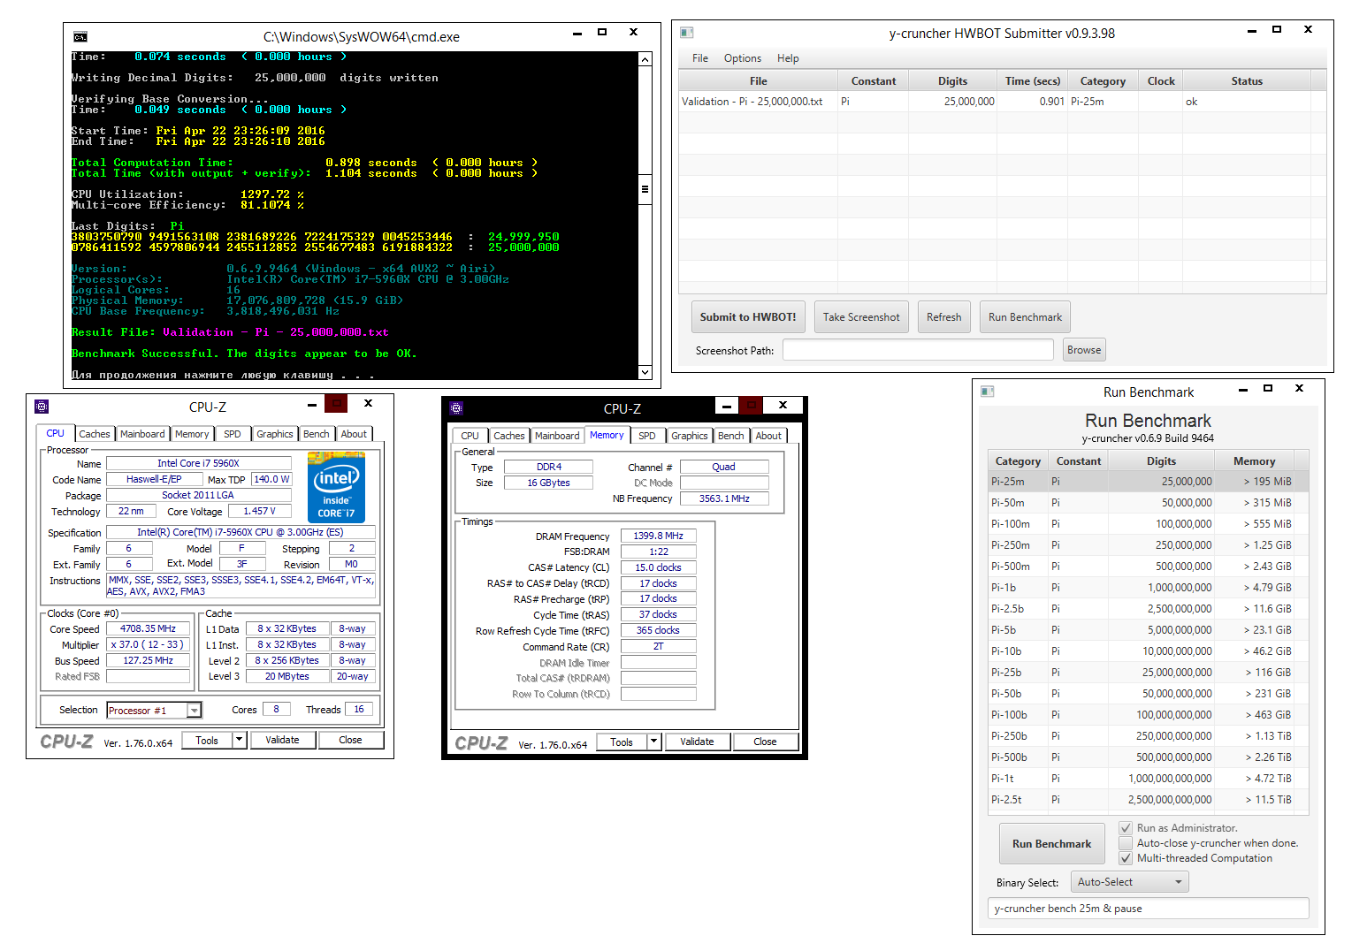Viewport: 1367px width, 951px height.
Task: Click the Screenshot Path input field
Action: (918, 350)
